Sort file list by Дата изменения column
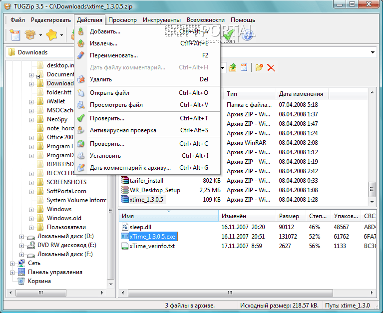Screen dimensions: 383x313 click(x=303, y=94)
